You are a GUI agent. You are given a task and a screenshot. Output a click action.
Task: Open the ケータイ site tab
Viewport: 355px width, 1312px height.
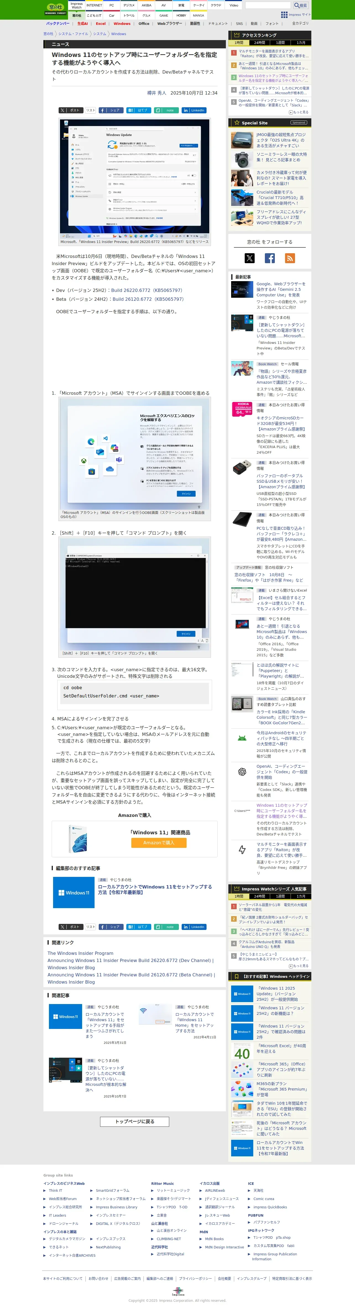[199, 6]
